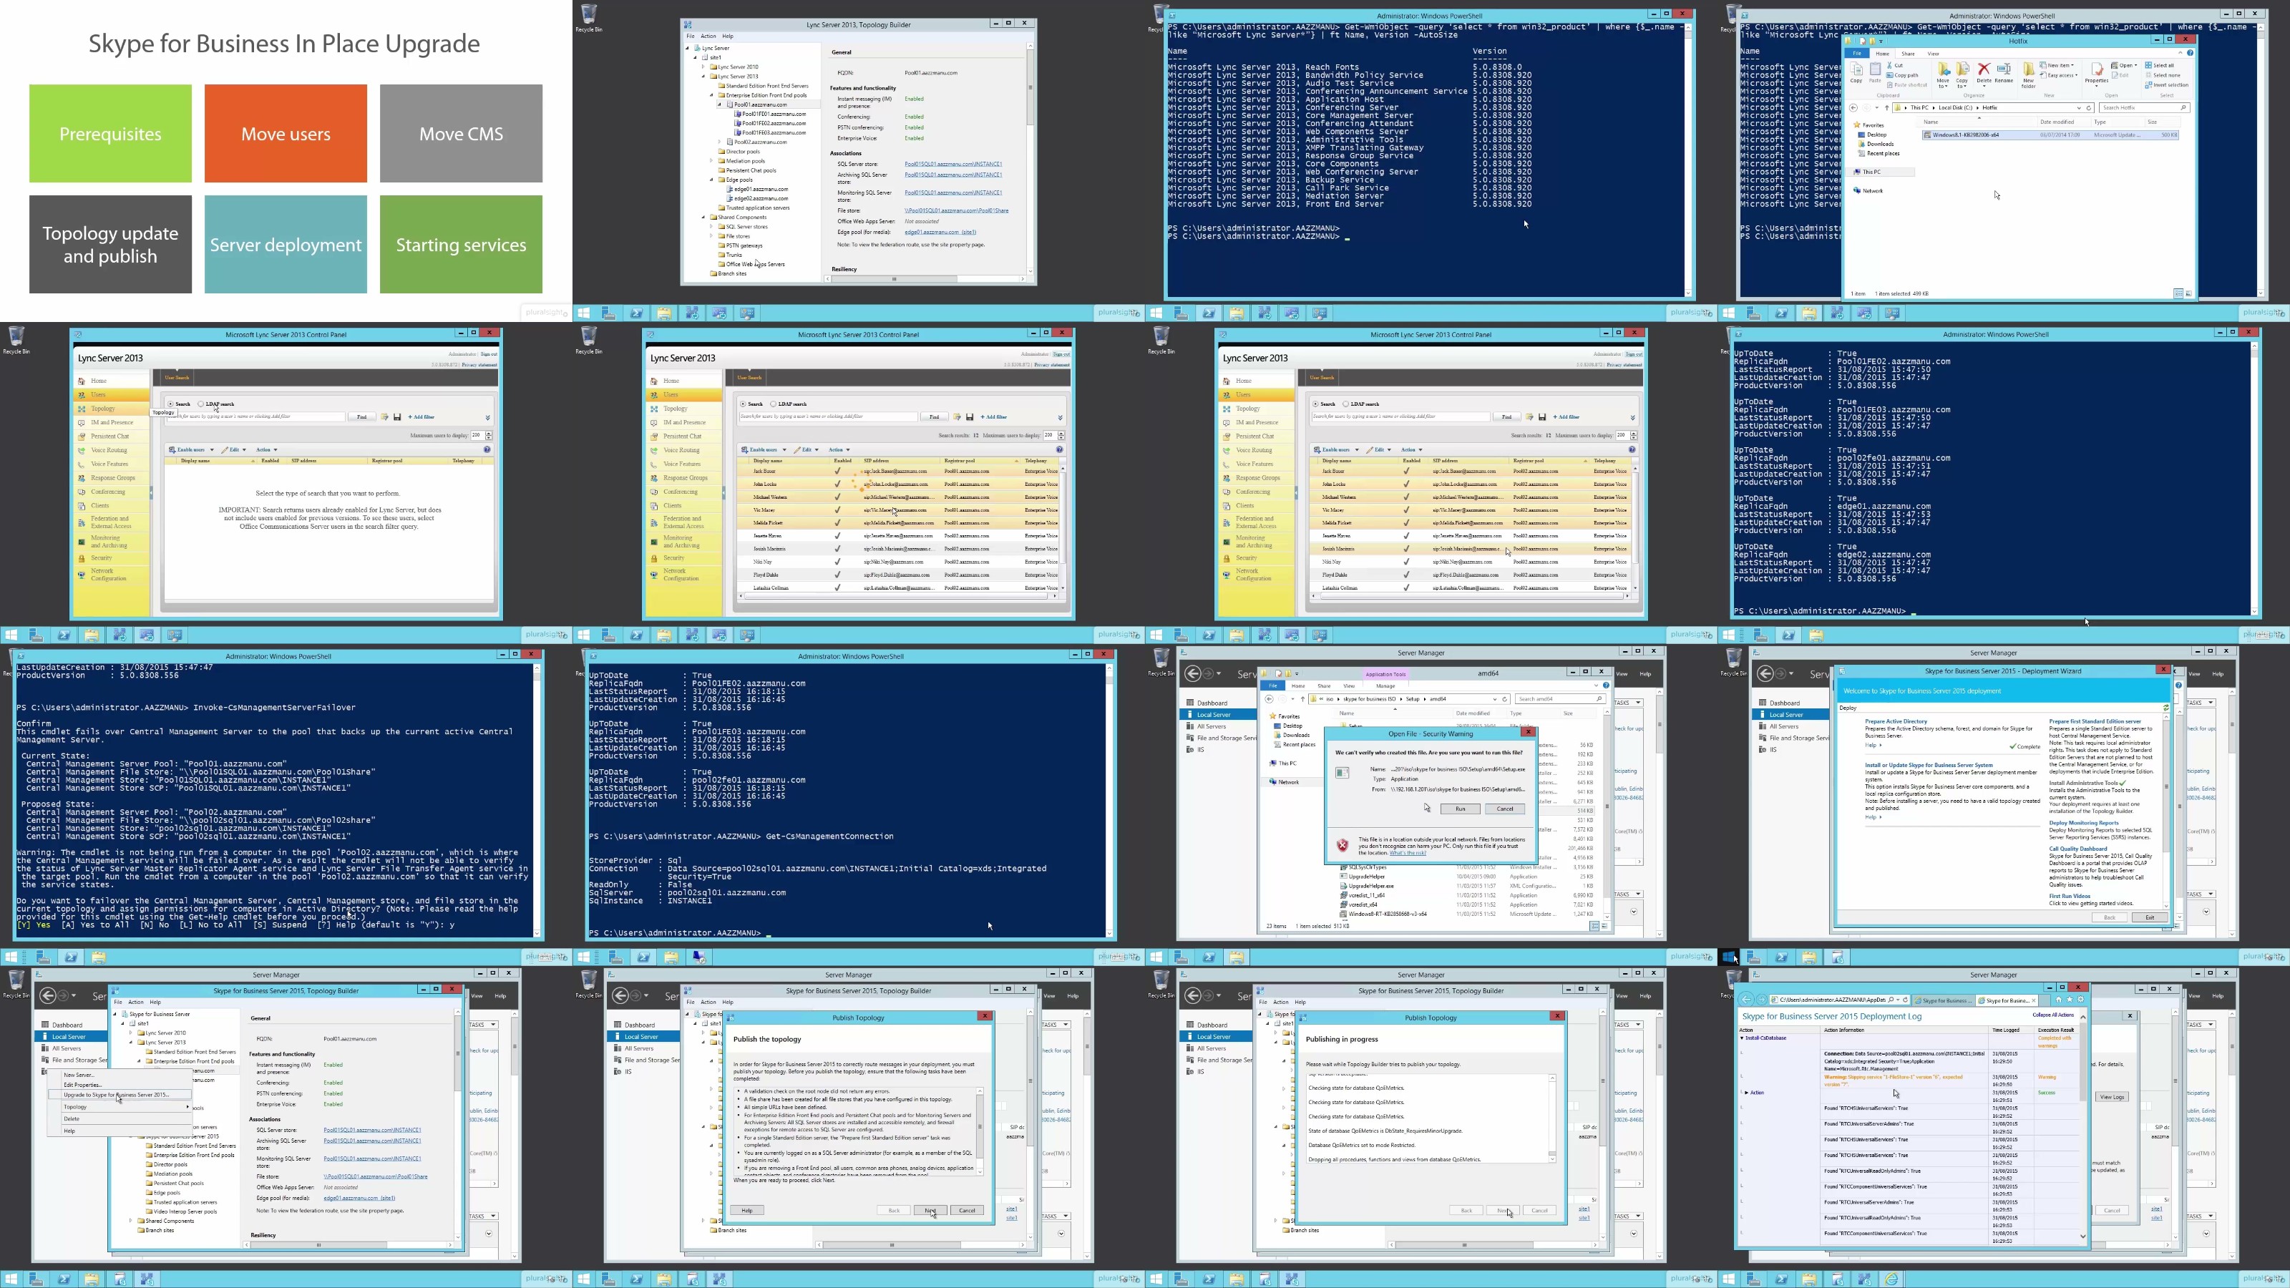
Task: Open Action menu in Lync Server 2013 Topology Builder
Action: pyautogui.click(x=708, y=36)
